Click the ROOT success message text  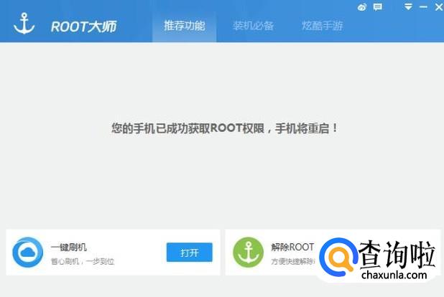[225, 128]
